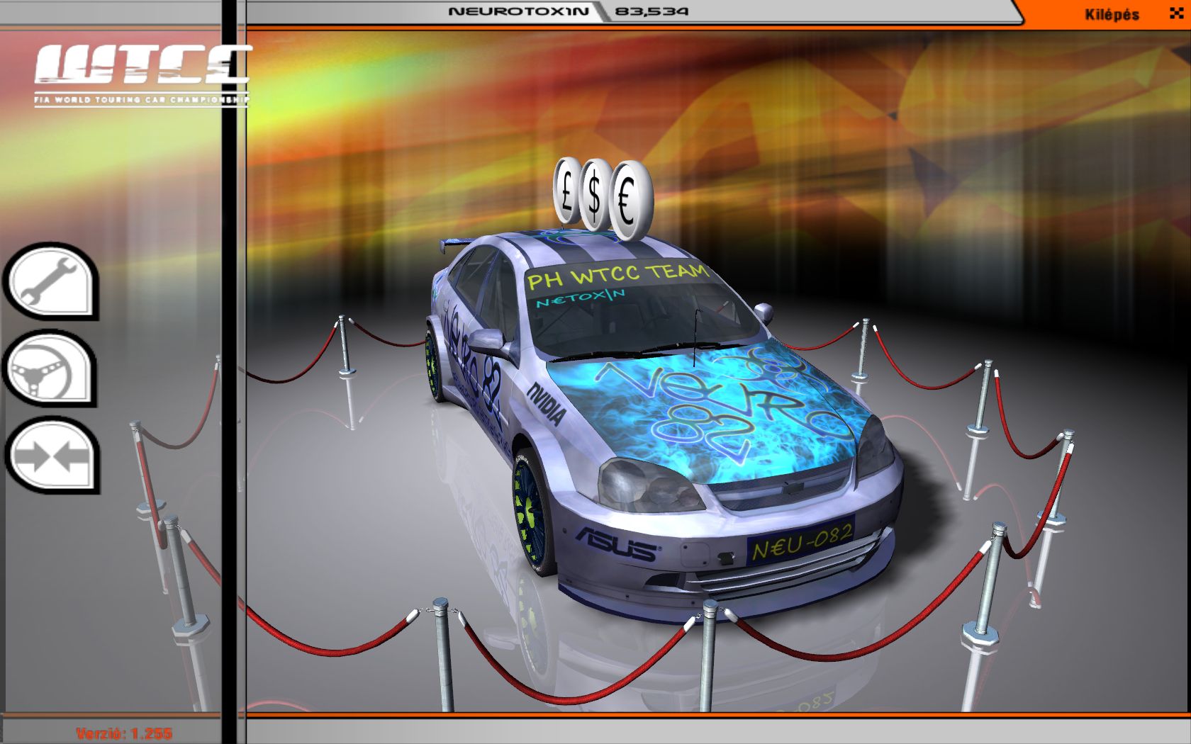Select the steering wheel icon

coord(51,368)
